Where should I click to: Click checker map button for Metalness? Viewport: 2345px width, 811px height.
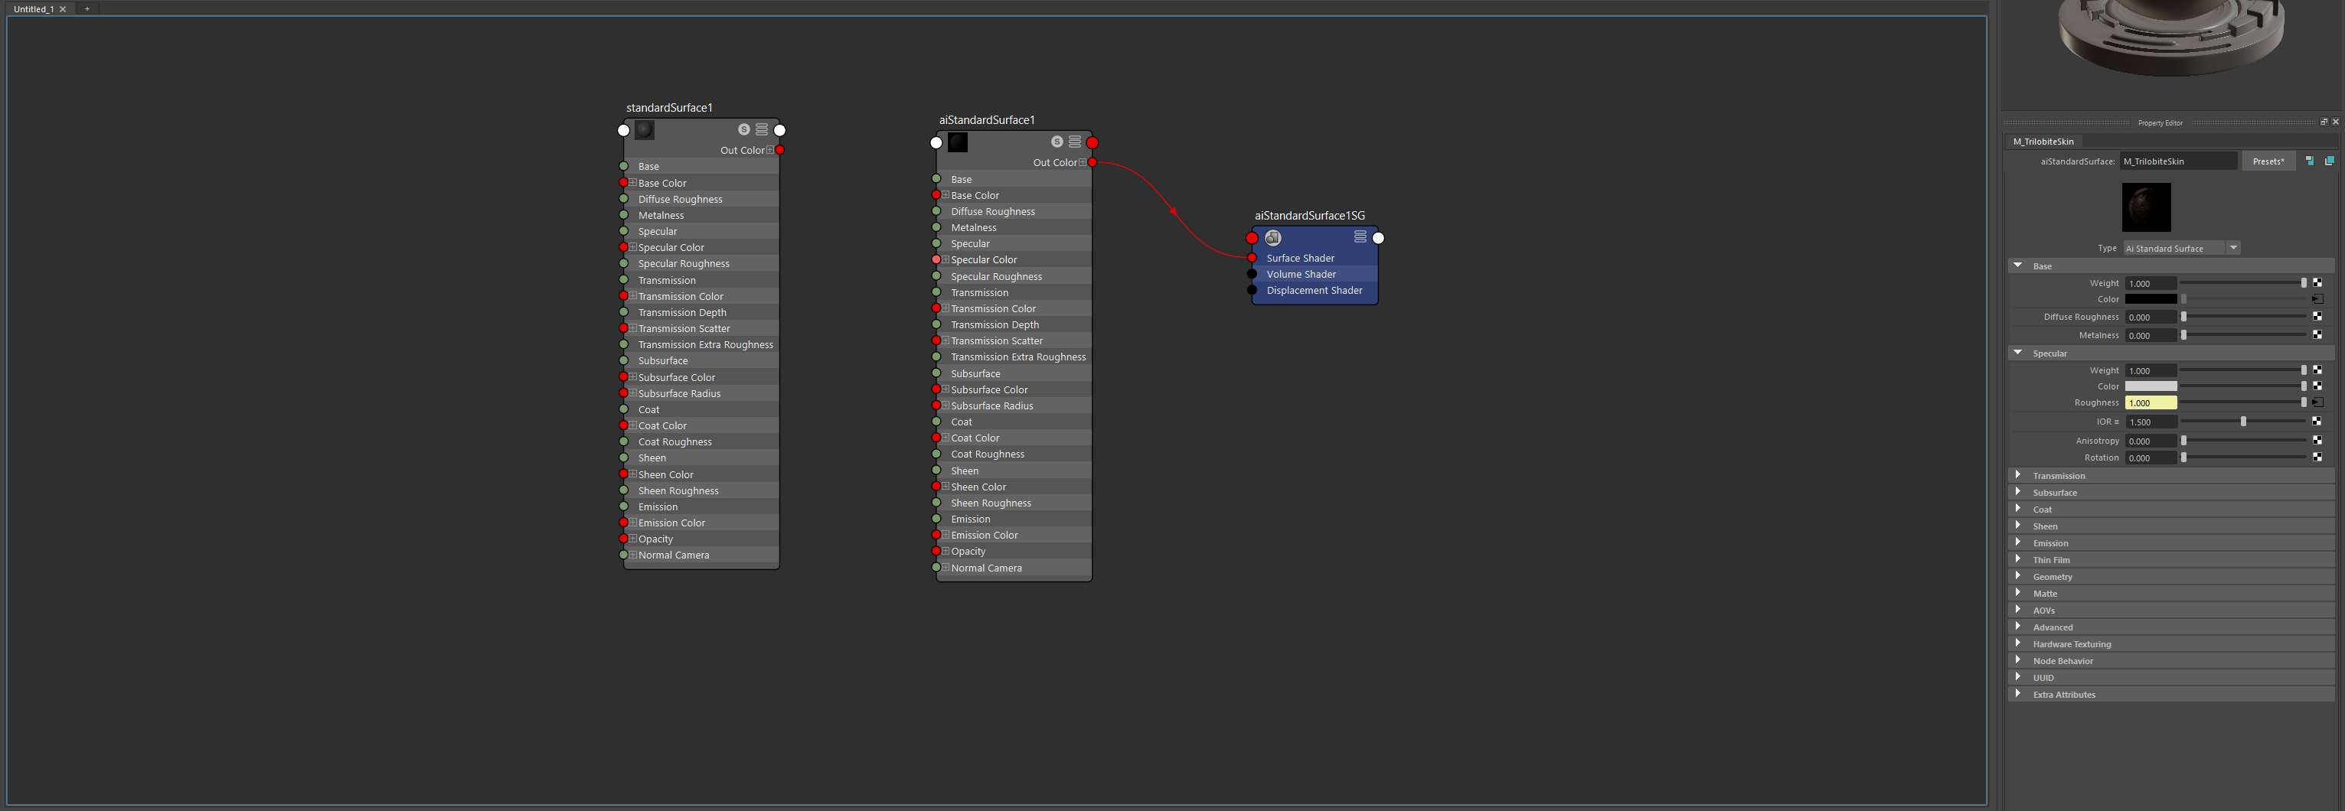[2317, 335]
